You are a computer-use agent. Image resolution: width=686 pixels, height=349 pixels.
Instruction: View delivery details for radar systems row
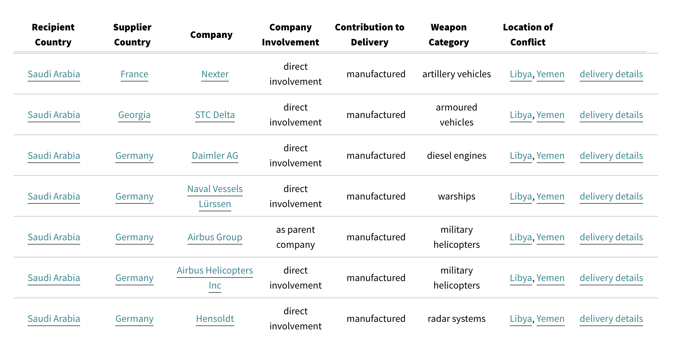[x=611, y=319]
